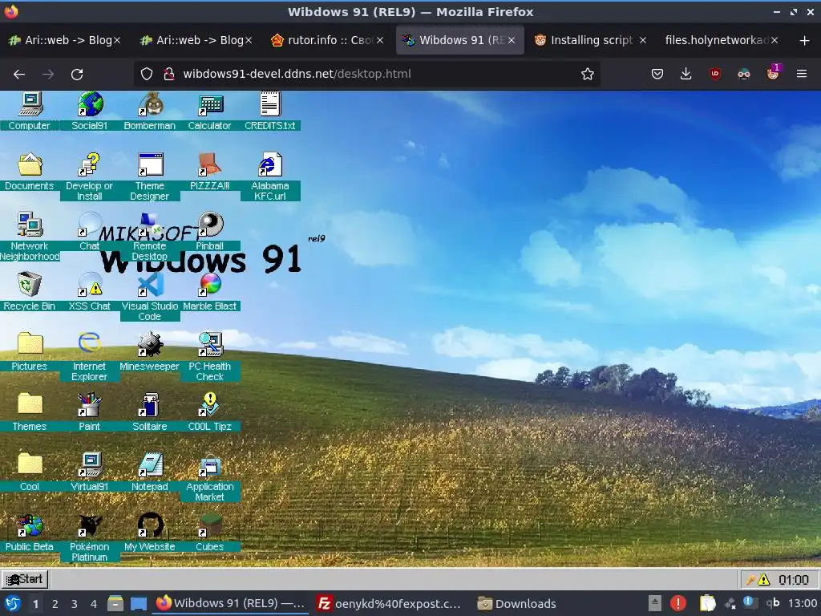Launch the Pokémon Platinum icon
Screen dimensions: 821x616
pyautogui.click(x=90, y=525)
